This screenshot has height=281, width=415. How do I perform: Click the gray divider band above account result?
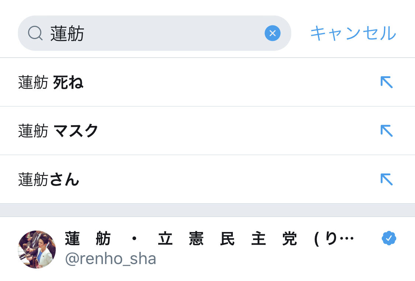207,210
